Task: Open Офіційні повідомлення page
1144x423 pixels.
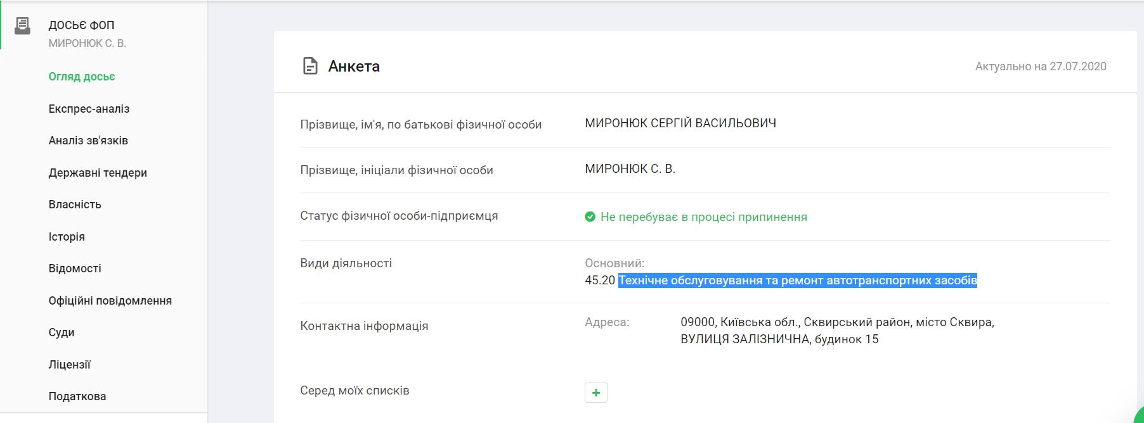Action: pos(110,301)
